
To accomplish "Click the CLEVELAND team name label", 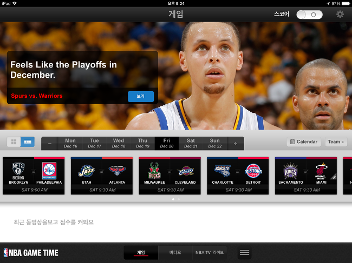I will [185, 183].
